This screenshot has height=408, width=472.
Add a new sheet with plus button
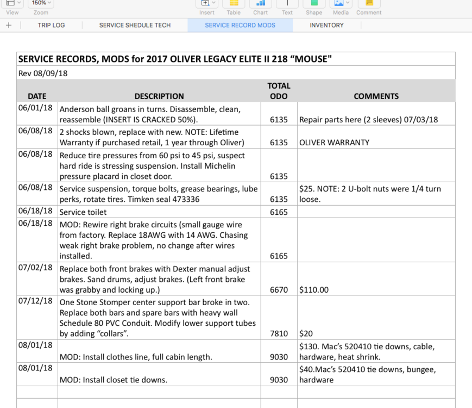pyautogui.click(x=9, y=25)
